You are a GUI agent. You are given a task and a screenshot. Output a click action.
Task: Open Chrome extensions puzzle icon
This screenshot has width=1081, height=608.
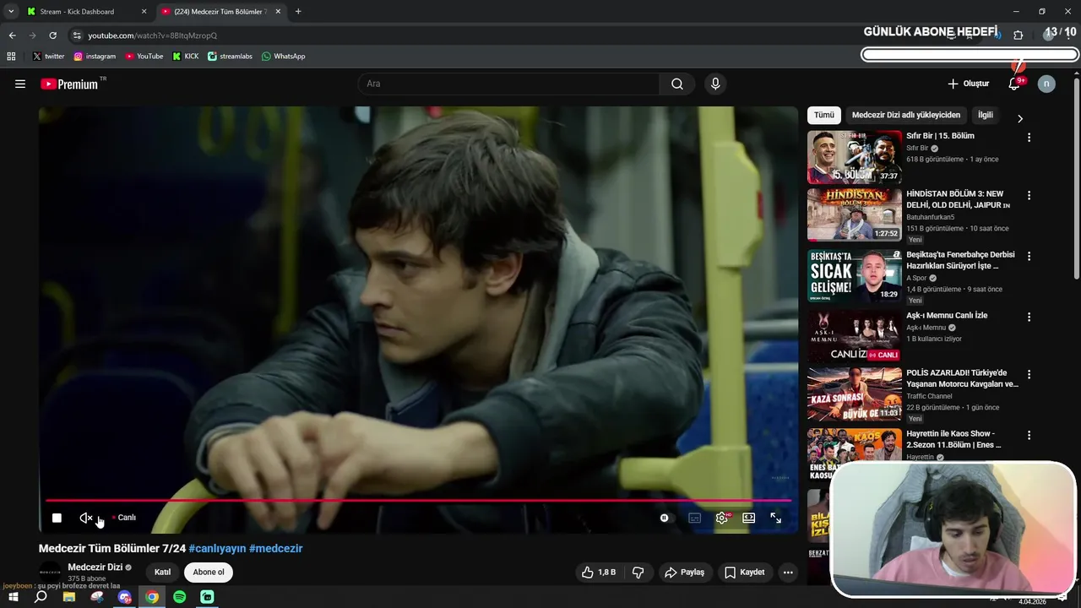click(x=1018, y=35)
